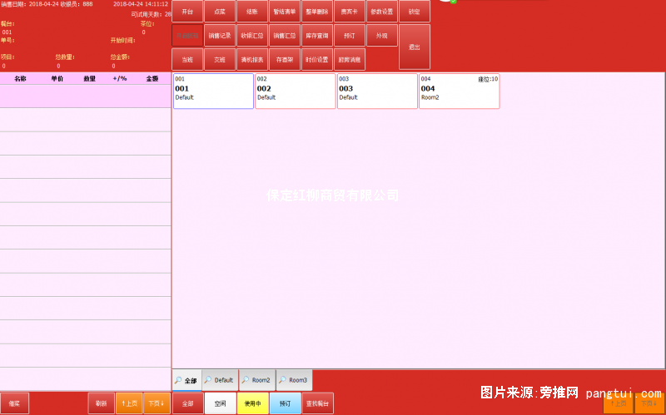Select the yellow 使用中 status color legend
This screenshot has width=666, height=415.
click(x=253, y=403)
